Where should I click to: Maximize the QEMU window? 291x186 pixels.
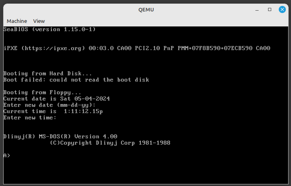point(270,9)
